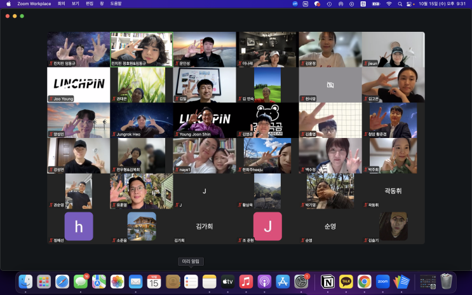Open the Music app in the dock
This screenshot has width=472, height=295.
pos(246,281)
